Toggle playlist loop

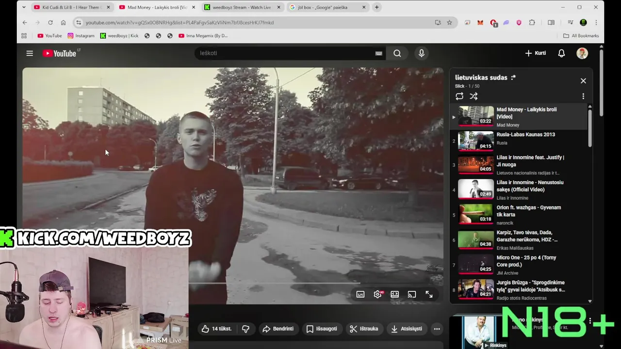pyautogui.click(x=459, y=96)
